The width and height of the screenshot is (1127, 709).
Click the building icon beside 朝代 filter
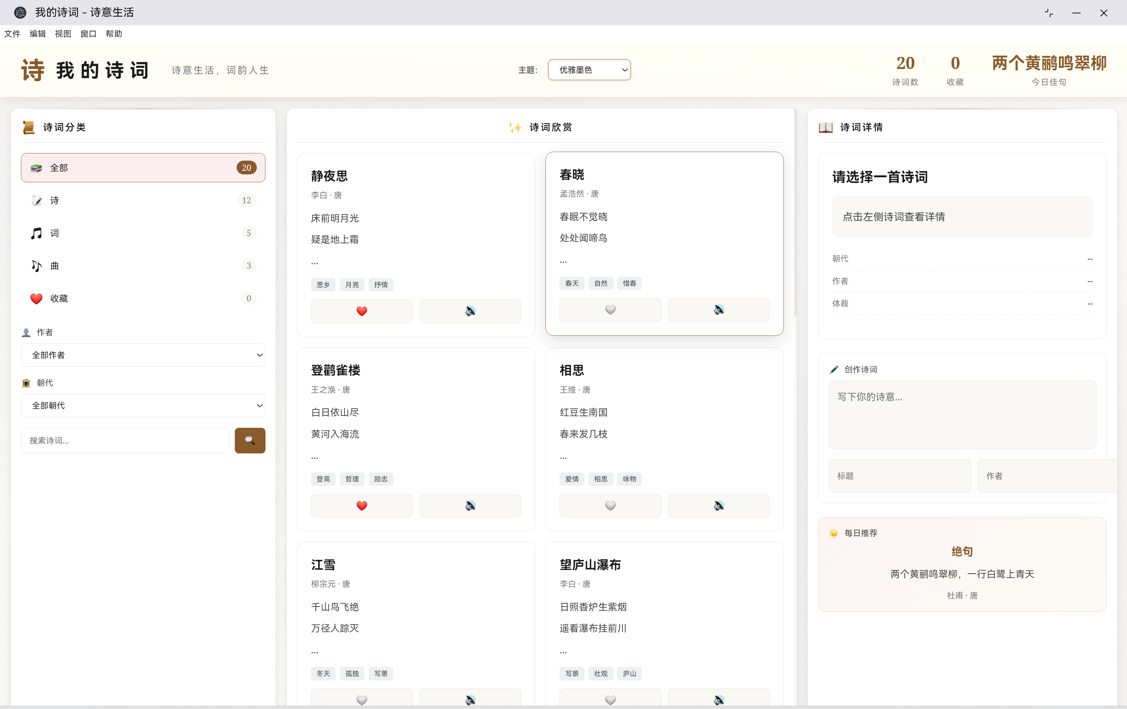coord(26,383)
